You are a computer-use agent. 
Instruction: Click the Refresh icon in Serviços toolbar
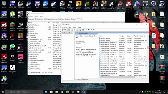75,30
